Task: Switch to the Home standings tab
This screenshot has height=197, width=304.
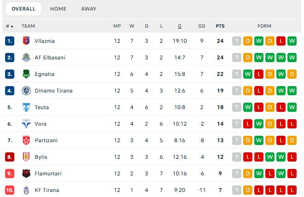Action: click(58, 9)
